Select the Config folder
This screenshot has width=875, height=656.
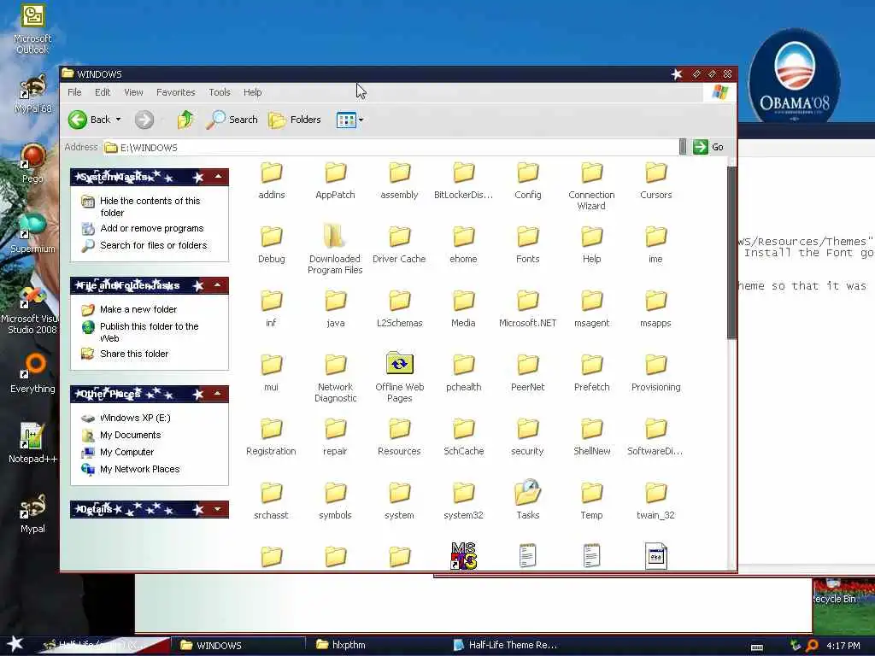[x=527, y=180]
